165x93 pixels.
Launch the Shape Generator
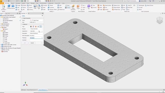point(73,7)
